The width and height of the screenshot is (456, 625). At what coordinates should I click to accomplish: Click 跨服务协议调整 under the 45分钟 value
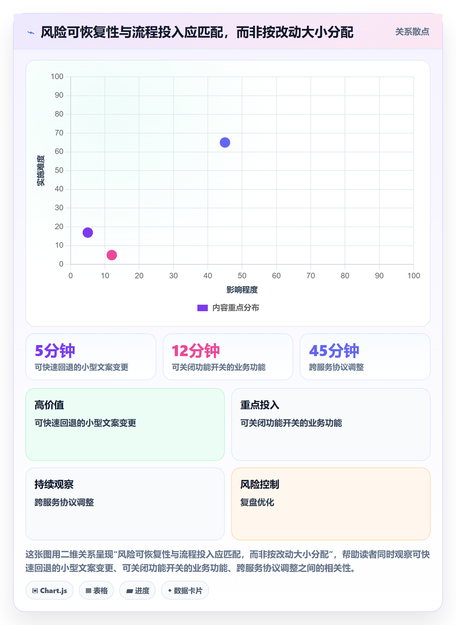click(x=336, y=367)
